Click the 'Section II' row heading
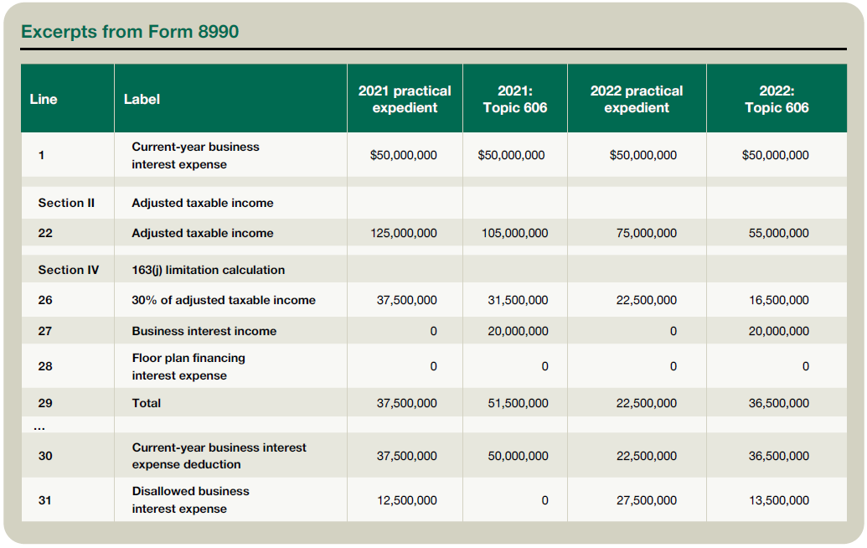 [60, 203]
